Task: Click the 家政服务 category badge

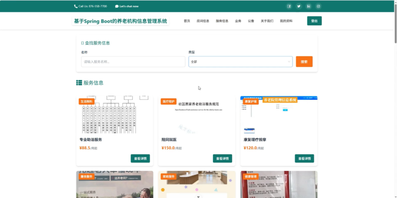Action: [169, 177]
